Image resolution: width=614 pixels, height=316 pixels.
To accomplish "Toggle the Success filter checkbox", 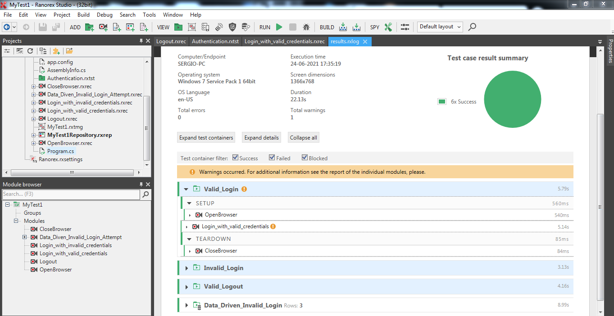I will tap(236, 158).
